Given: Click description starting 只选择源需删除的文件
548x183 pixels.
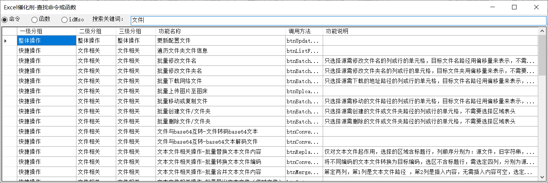Looking at the screenshot, I should (430, 121).
